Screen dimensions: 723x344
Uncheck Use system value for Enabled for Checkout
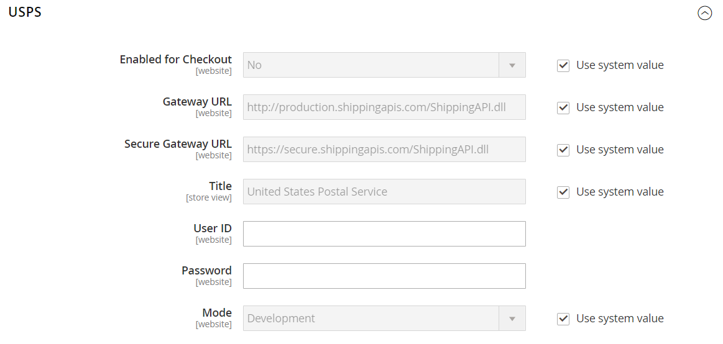point(563,65)
